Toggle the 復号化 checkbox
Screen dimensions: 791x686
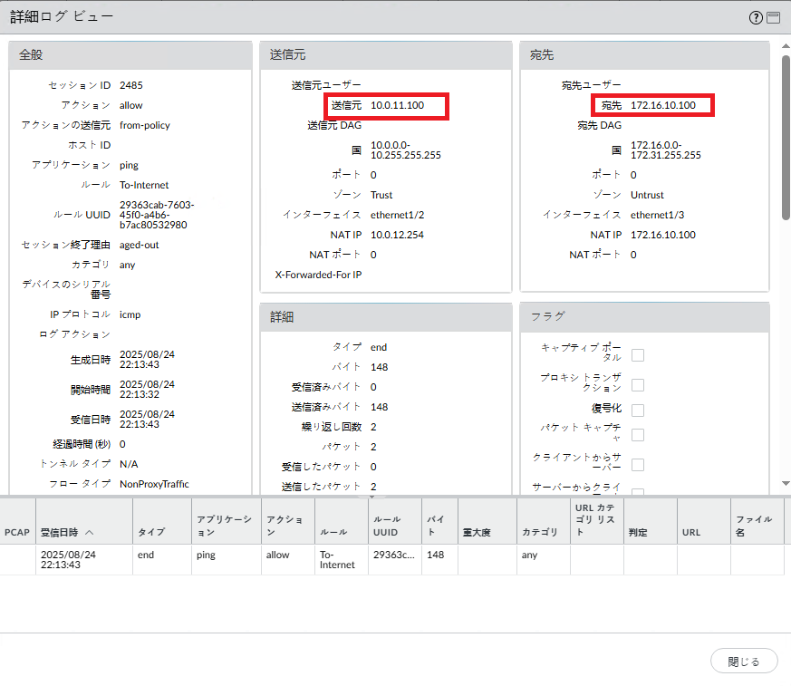[638, 410]
